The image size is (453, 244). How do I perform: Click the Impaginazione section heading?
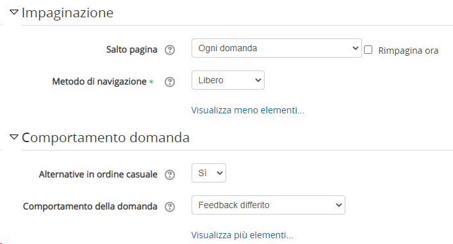[x=68, y=13]
